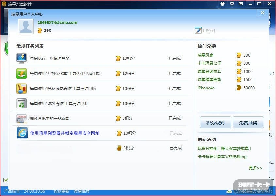This screenshot has height=196, width=276.
Task: Click 已完成 status of quick scan task
Action: pyautogui.click(x=175, y=58)
